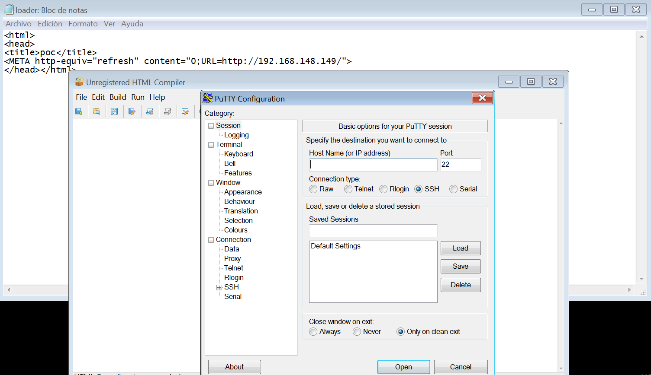The height and width of the screenshot is (375, 651).
Task: Choose Only on clean exit option
Action: (400, 332)
